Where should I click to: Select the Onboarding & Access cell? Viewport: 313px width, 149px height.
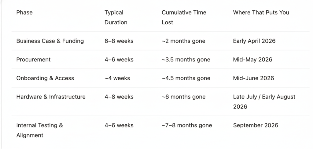click(45, 78)
